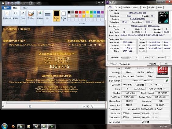Click the ATI CrossFire Disabled field

click(x=145, y=122)
